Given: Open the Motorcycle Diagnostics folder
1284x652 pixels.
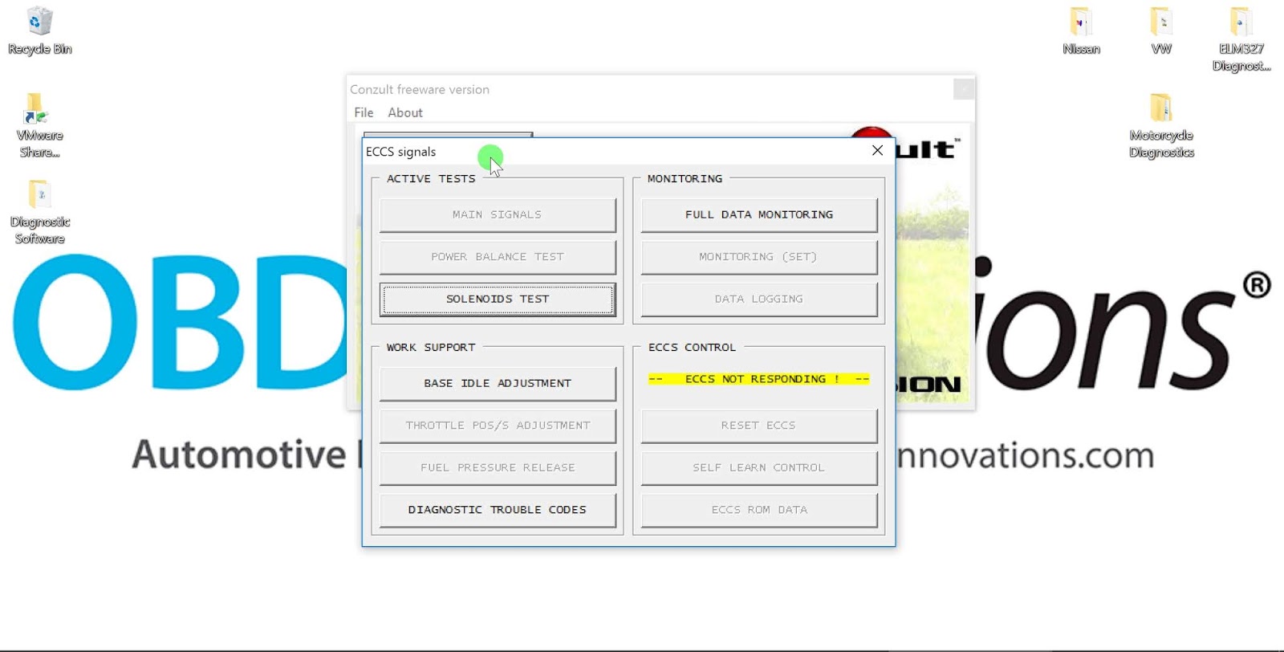Looking at the screenshot, I should pos(1161,125).
